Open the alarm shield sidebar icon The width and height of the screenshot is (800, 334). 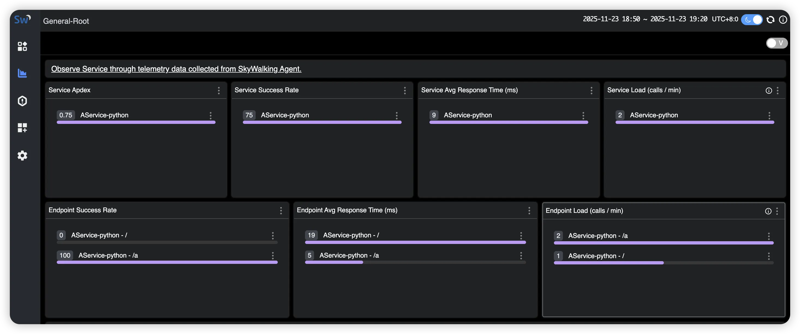pos(22,101)
